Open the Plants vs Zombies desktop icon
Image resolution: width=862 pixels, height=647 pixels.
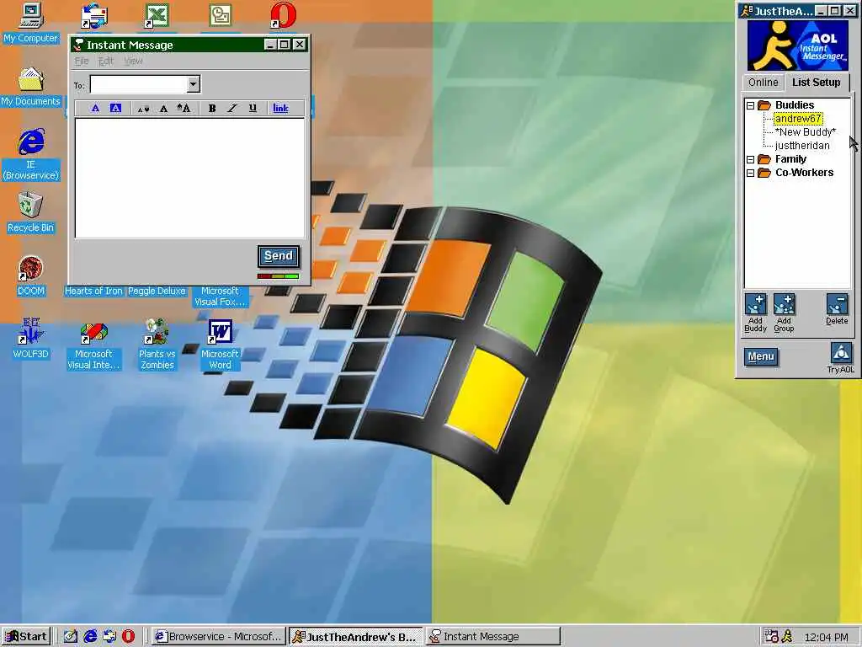tap(157, 345)
